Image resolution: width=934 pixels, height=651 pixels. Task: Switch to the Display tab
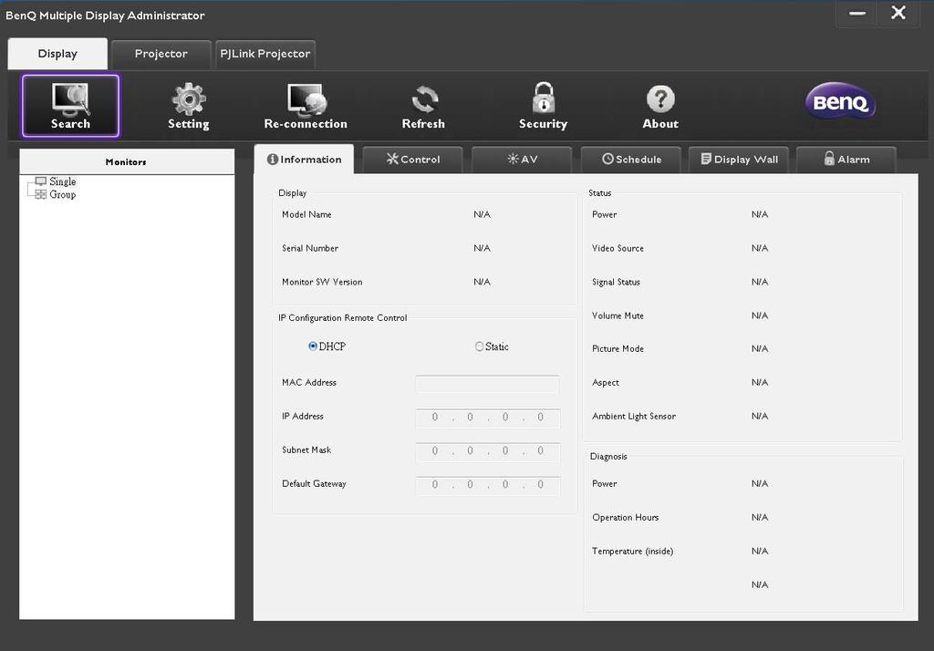[x=57, y=54]
